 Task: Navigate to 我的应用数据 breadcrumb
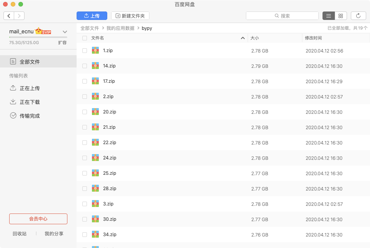[x=120, y=28]
